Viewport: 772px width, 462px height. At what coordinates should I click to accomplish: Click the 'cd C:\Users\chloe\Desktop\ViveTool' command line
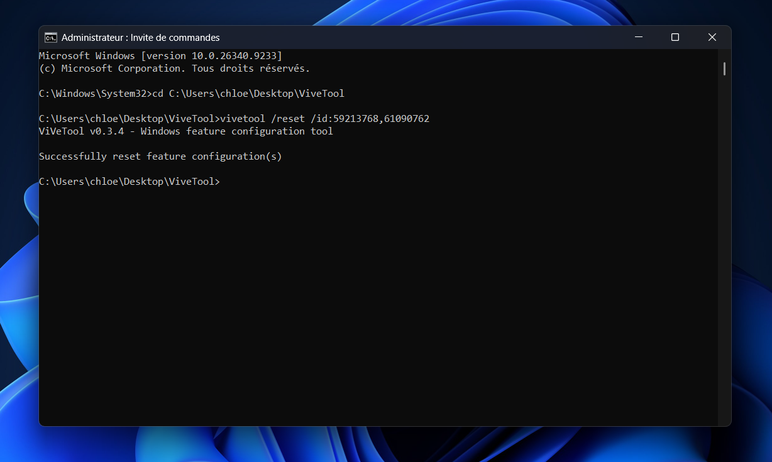(192, 94)
